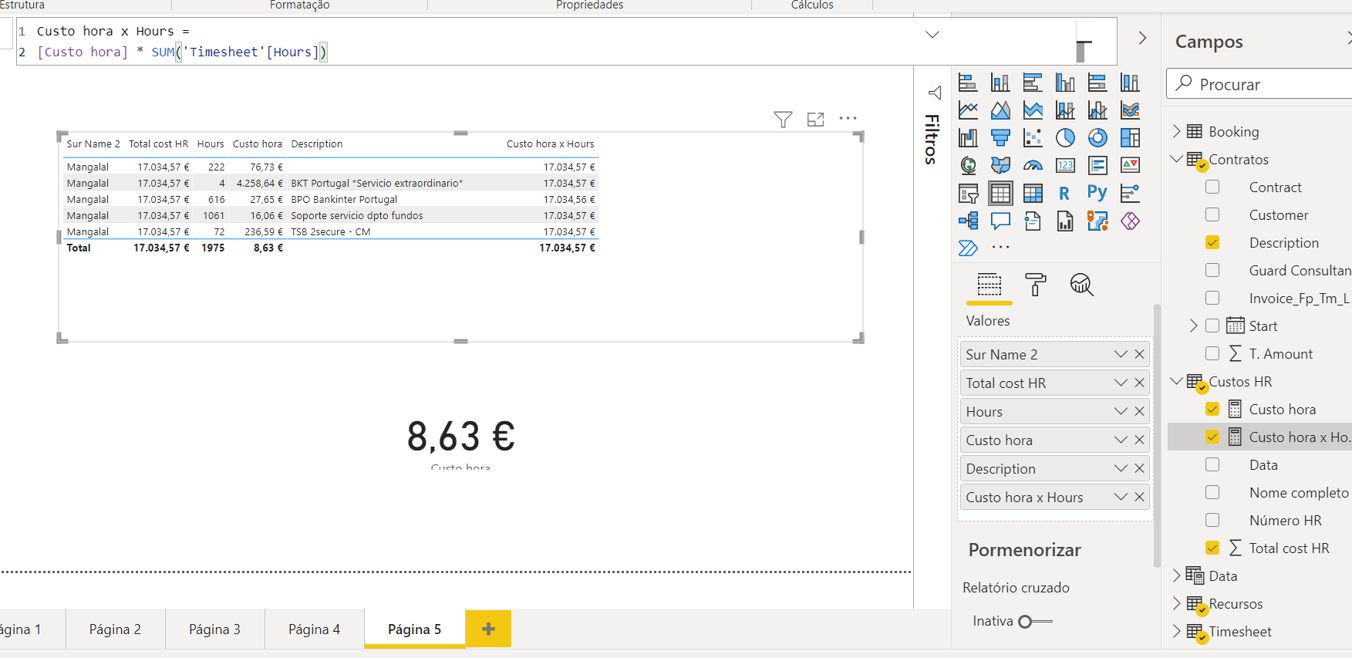1352x658 pixels.
Task: Select the KPI visual icon
Action: [1130, 166]
